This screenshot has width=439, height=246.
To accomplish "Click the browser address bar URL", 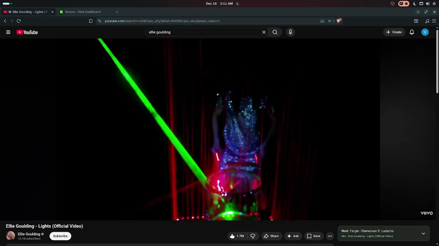I will (x=162, y=21).
